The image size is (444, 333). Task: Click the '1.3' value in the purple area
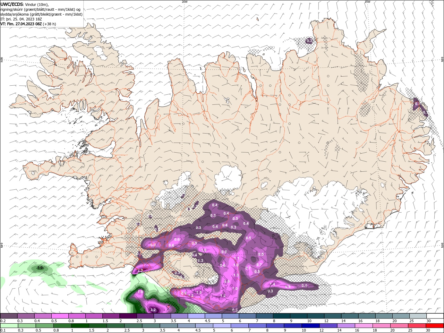pos(236,275)
